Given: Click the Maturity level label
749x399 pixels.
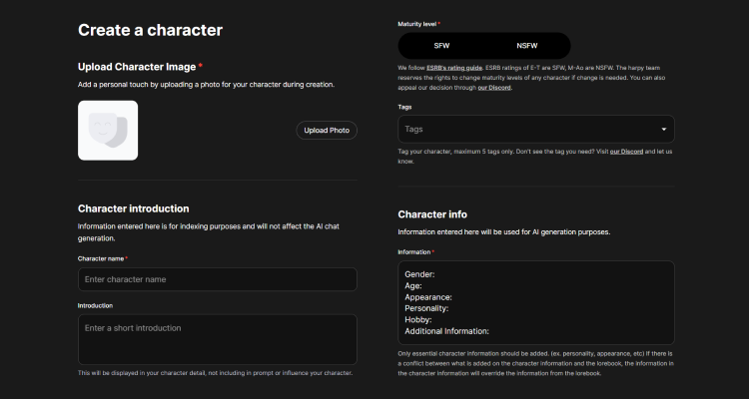Looking at the screenshot, I should coord(417,24).
